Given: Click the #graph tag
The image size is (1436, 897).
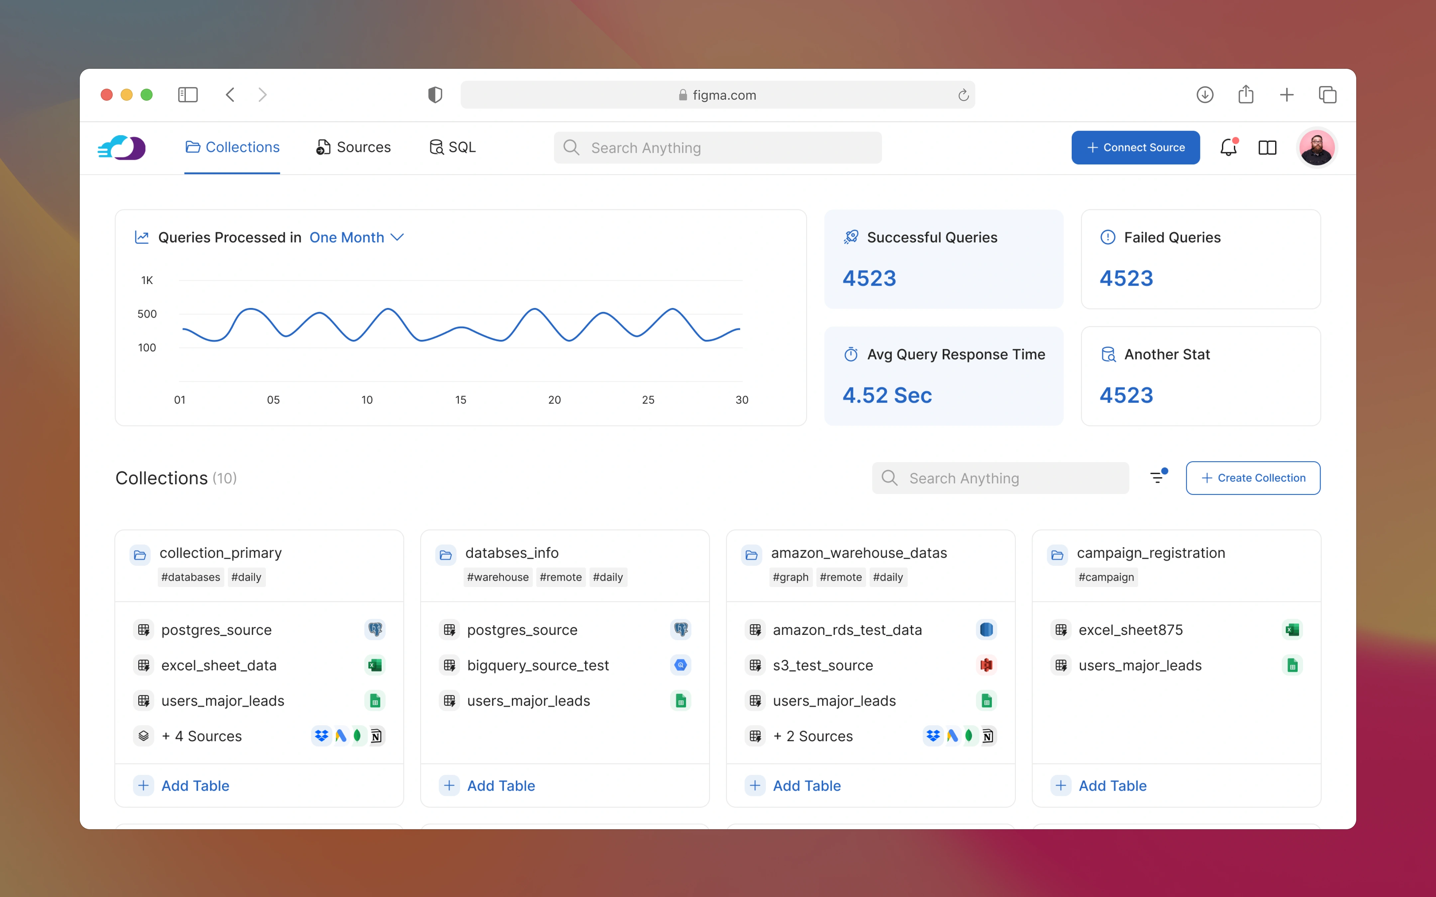Looking at the screenshot, I should pos(790,577).
